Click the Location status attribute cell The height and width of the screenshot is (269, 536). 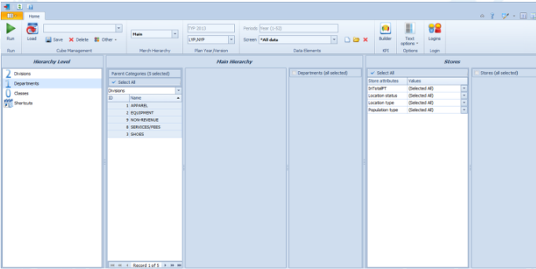(388, 95)
